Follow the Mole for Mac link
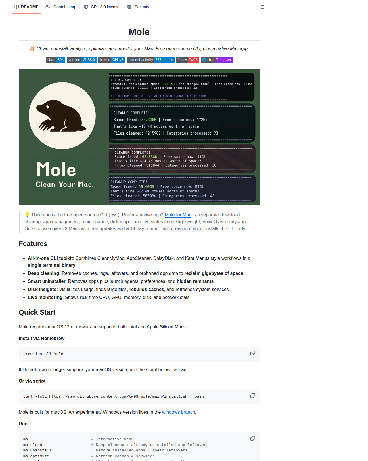Screen dimensions: 368x461 (178, 215)
